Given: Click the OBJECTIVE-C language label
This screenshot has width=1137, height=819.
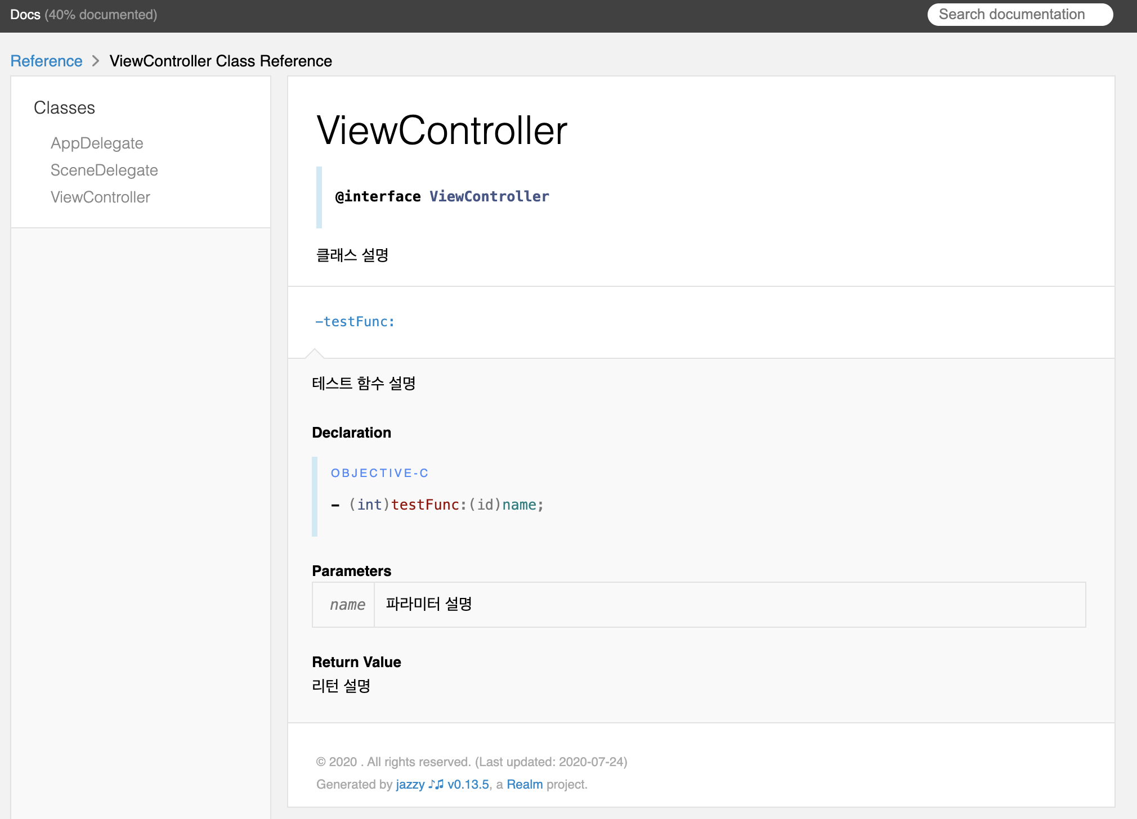Looking at the screenshot, I should coord(379,473).
